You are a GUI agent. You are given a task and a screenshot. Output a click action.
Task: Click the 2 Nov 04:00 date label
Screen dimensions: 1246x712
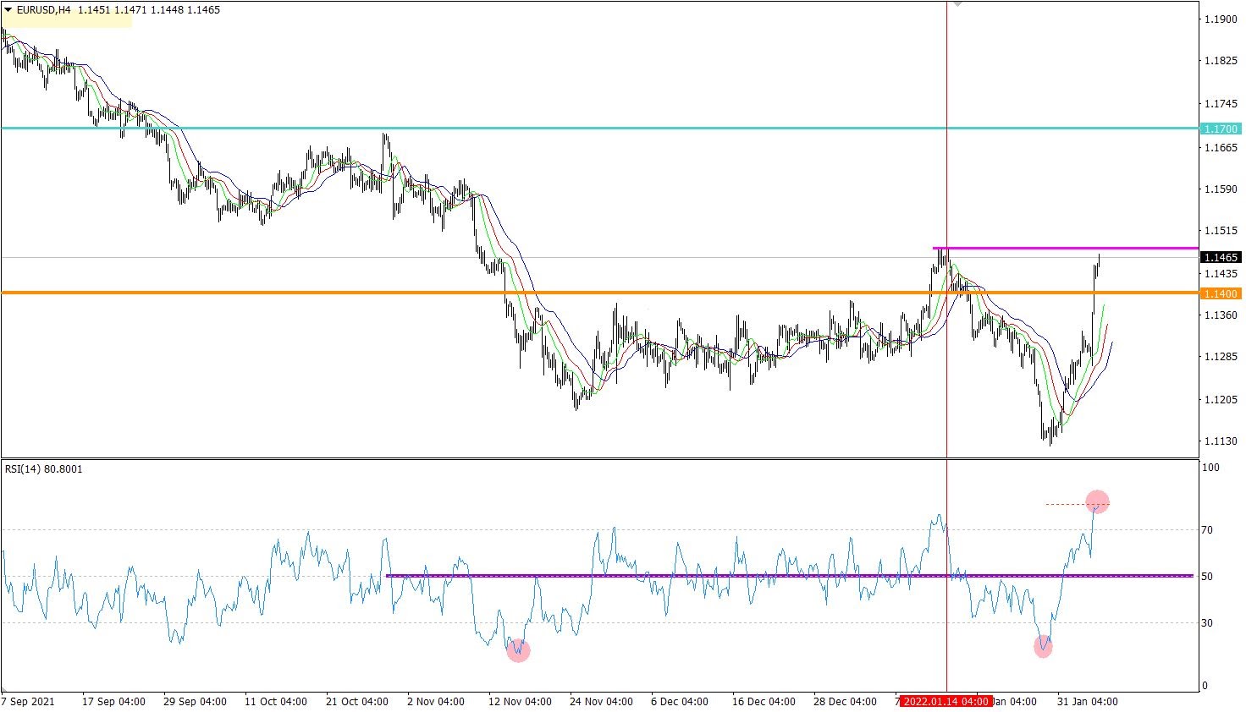click(x=436, y=702)
